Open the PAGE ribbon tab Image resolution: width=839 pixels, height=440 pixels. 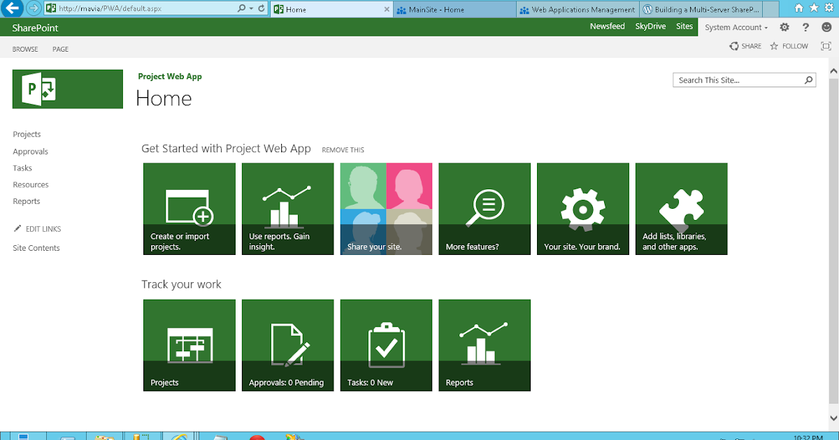(x=61, y=50)
